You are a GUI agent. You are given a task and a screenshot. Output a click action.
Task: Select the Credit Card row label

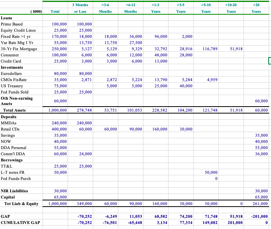(x=11, y=61)
